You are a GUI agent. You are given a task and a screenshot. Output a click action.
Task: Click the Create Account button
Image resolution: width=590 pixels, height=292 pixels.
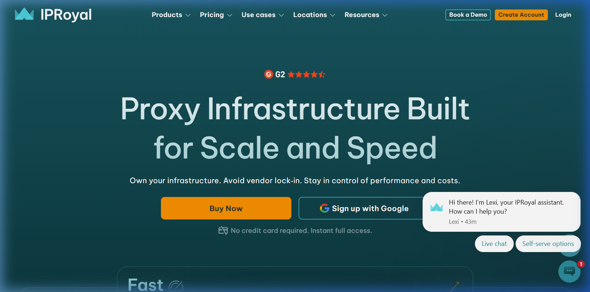[521, 15]
